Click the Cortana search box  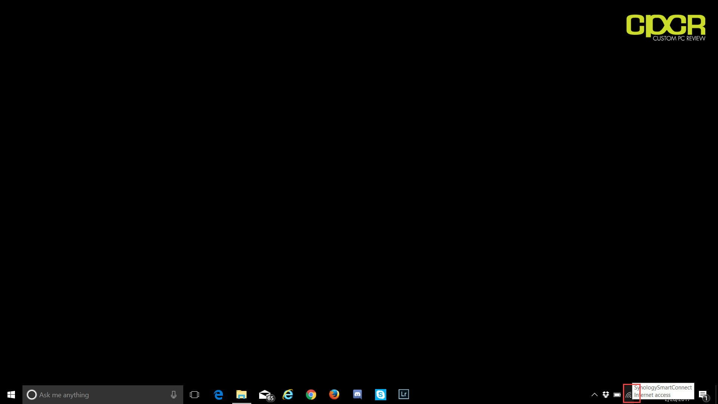click(103, 395)
